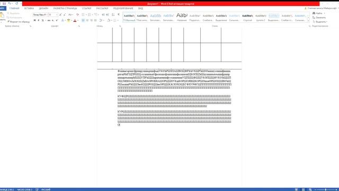Undo the last action
The height and width of the screenshot is (191, 339).
(x=10, y=4)
